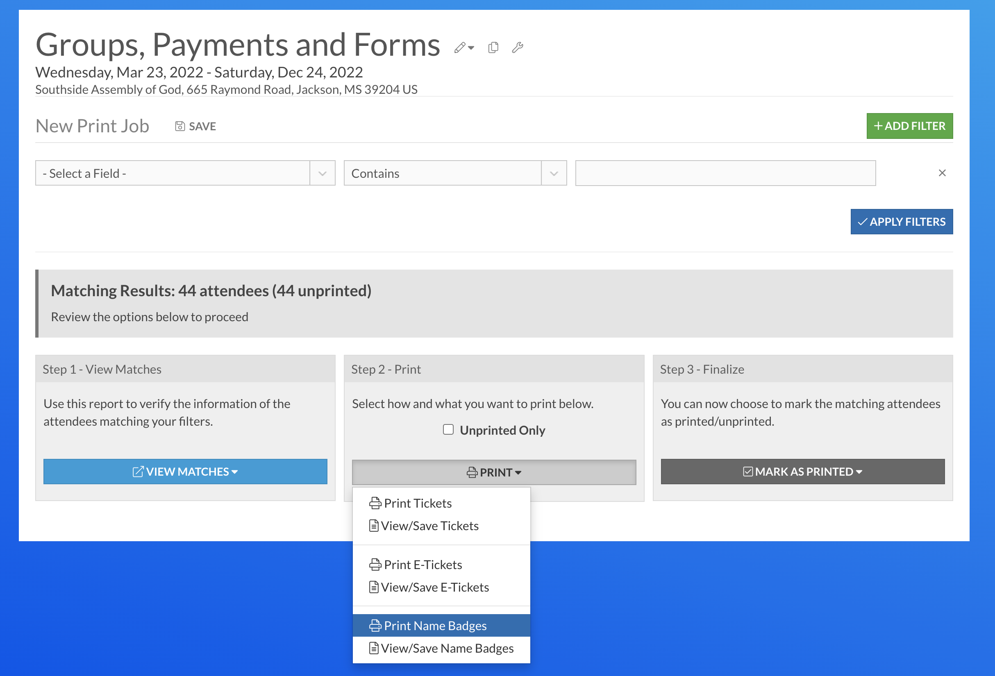
Task: Focus the filter value text field
Action: tap(725, 173)
